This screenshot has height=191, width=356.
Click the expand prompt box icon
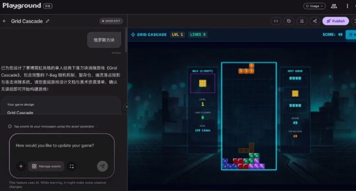72,166
